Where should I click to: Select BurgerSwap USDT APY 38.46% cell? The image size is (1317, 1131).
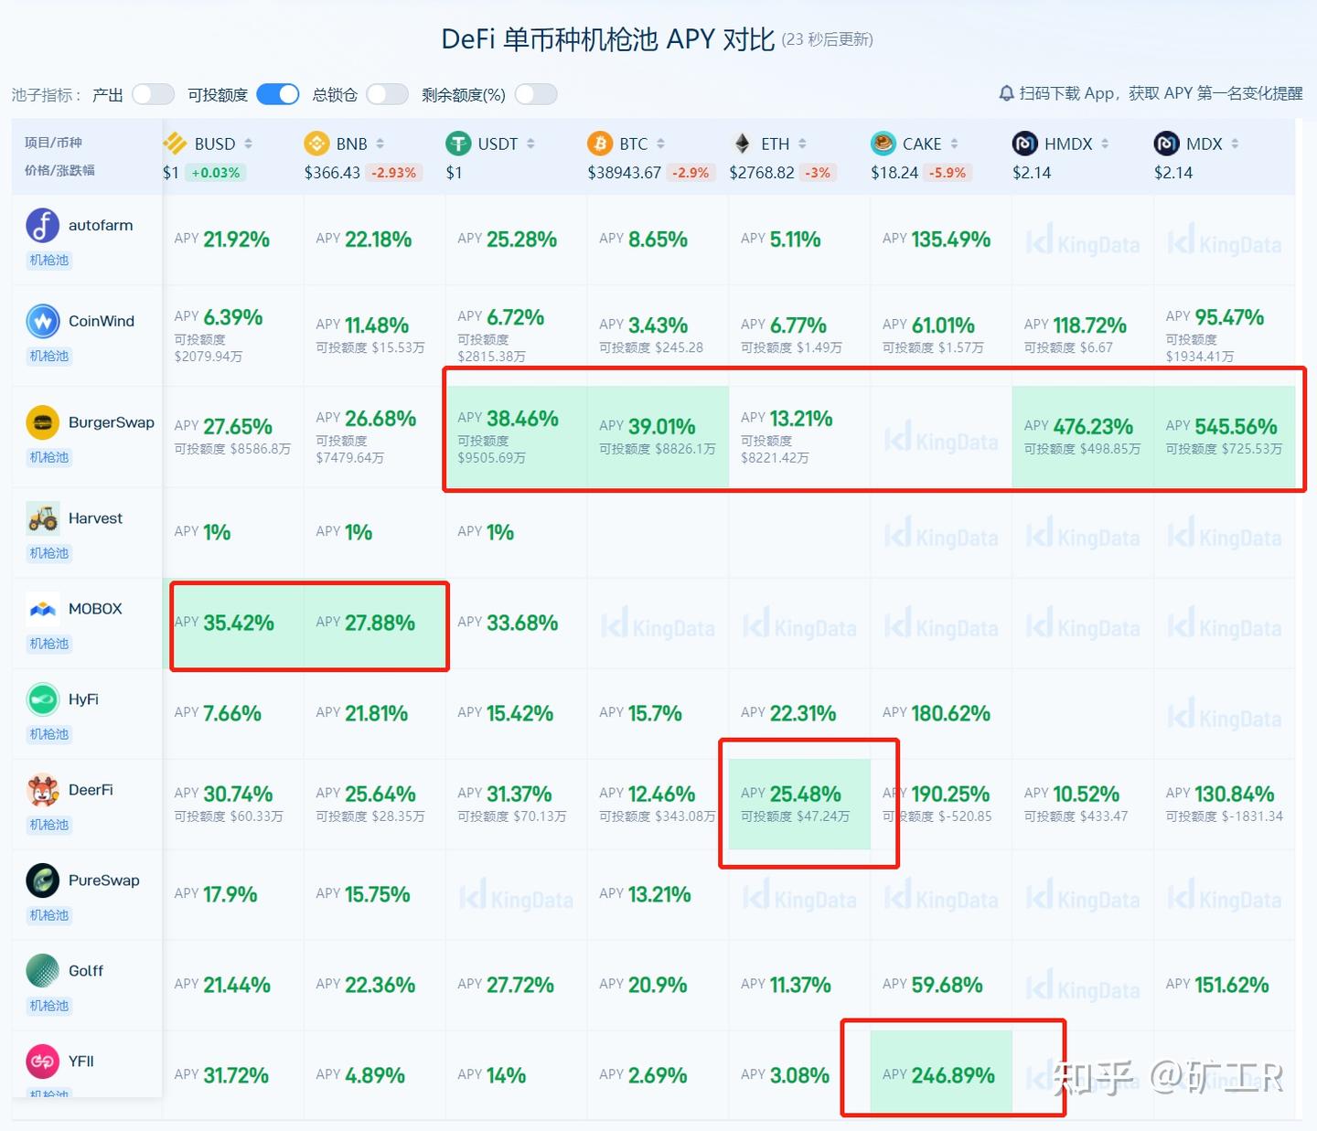[x=516, y=437]
